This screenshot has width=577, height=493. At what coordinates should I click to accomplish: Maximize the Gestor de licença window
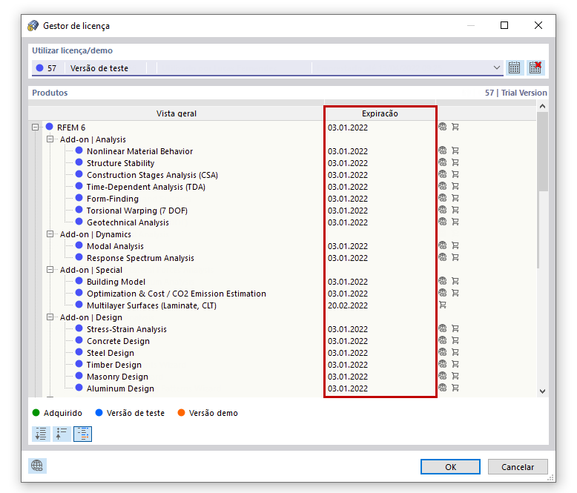pyautogui.click(x=504, y=25)
